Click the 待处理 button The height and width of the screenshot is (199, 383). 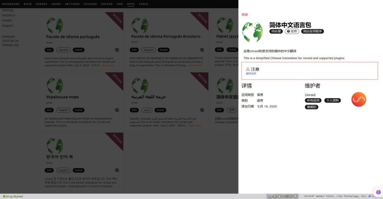[x=276, y=31]
